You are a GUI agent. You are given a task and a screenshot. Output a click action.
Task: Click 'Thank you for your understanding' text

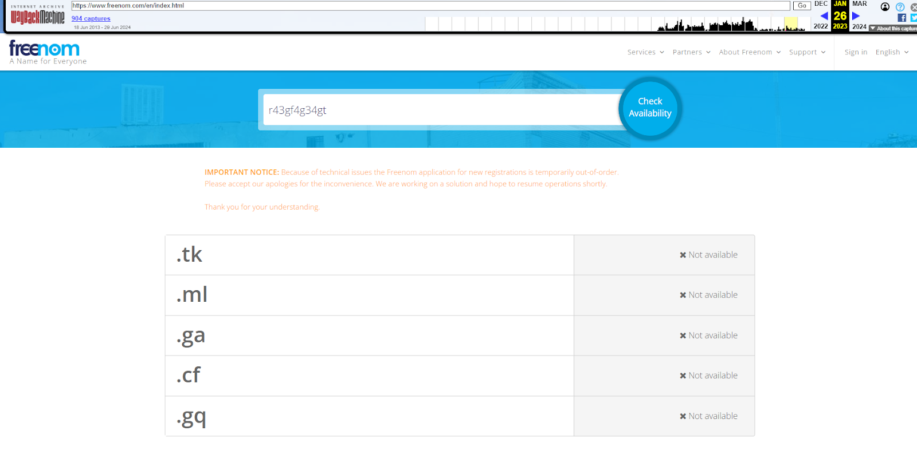pyautogui.click(x=262, y=207)
